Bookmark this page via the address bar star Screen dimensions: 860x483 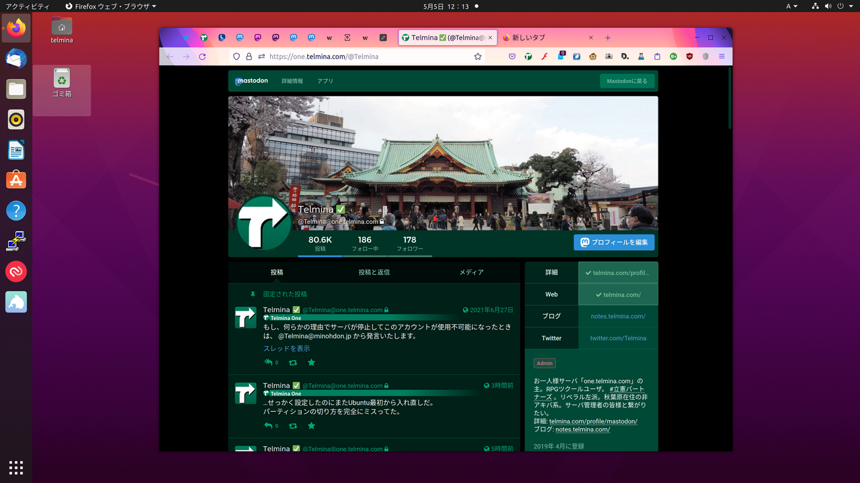tap(478, 56)
